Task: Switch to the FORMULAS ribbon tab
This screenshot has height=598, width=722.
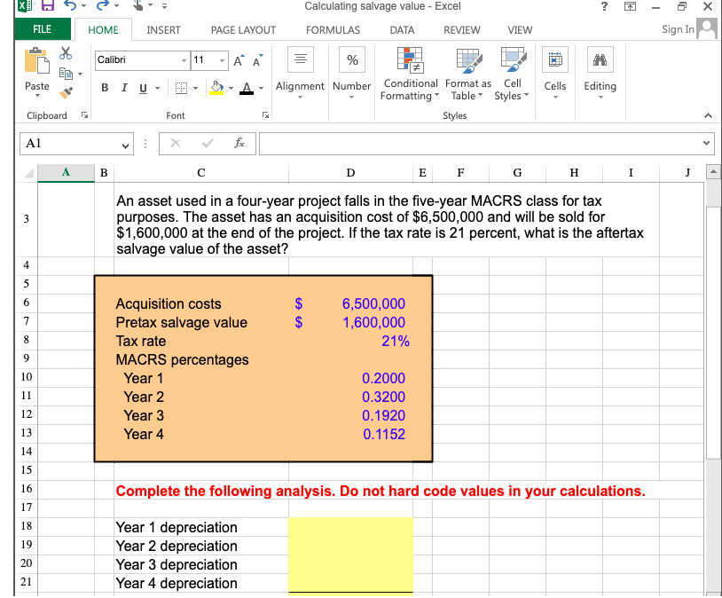Action: click(x=333, y=29)
